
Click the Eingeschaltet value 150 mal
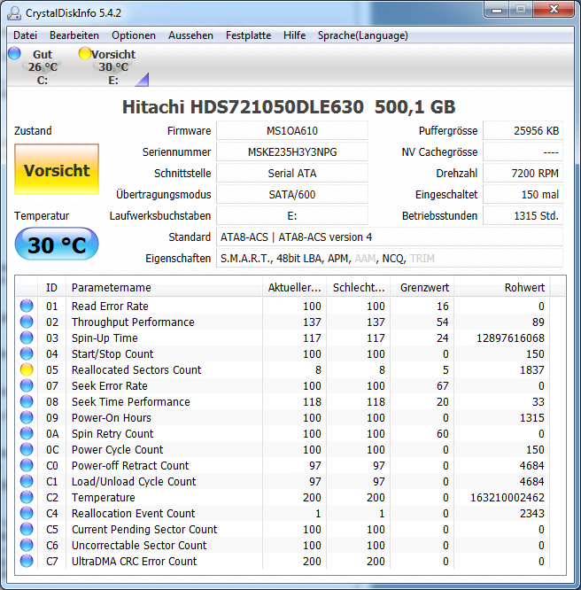[523, 195]
